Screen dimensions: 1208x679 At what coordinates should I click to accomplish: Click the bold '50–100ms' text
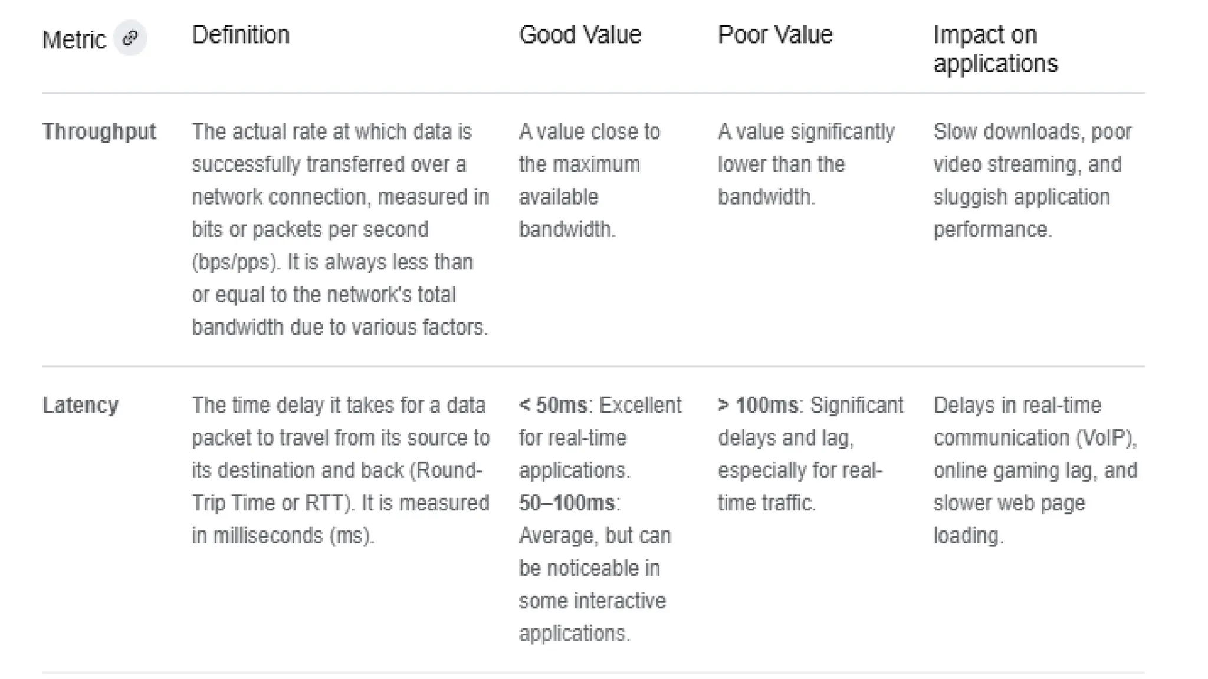tap(567, 503)
